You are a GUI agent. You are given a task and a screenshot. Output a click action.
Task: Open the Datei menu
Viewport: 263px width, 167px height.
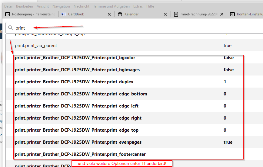[8, 6]
